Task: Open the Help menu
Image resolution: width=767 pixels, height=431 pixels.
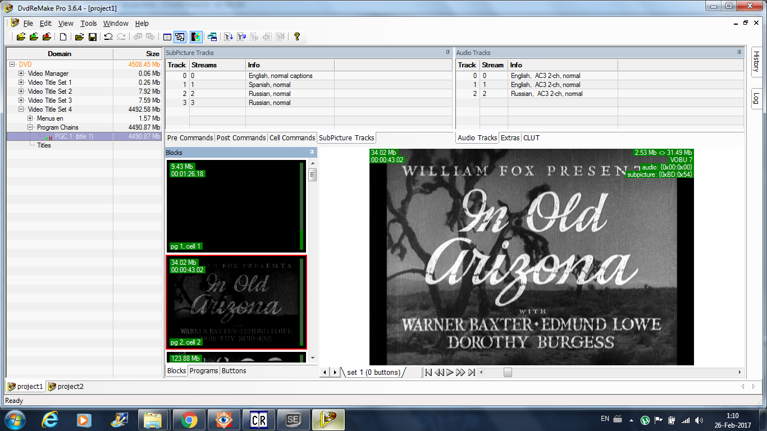Action: [x=142, y=24]
